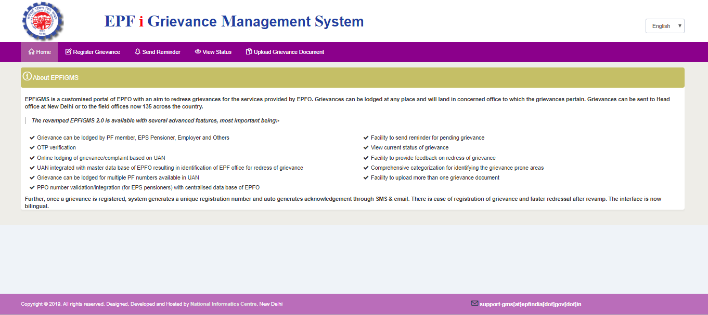The width and height of the screenshot is (708, 315).
Task: Click the About EPFiGMS header text
Action: pyautogui.click(x=56, y=78)
